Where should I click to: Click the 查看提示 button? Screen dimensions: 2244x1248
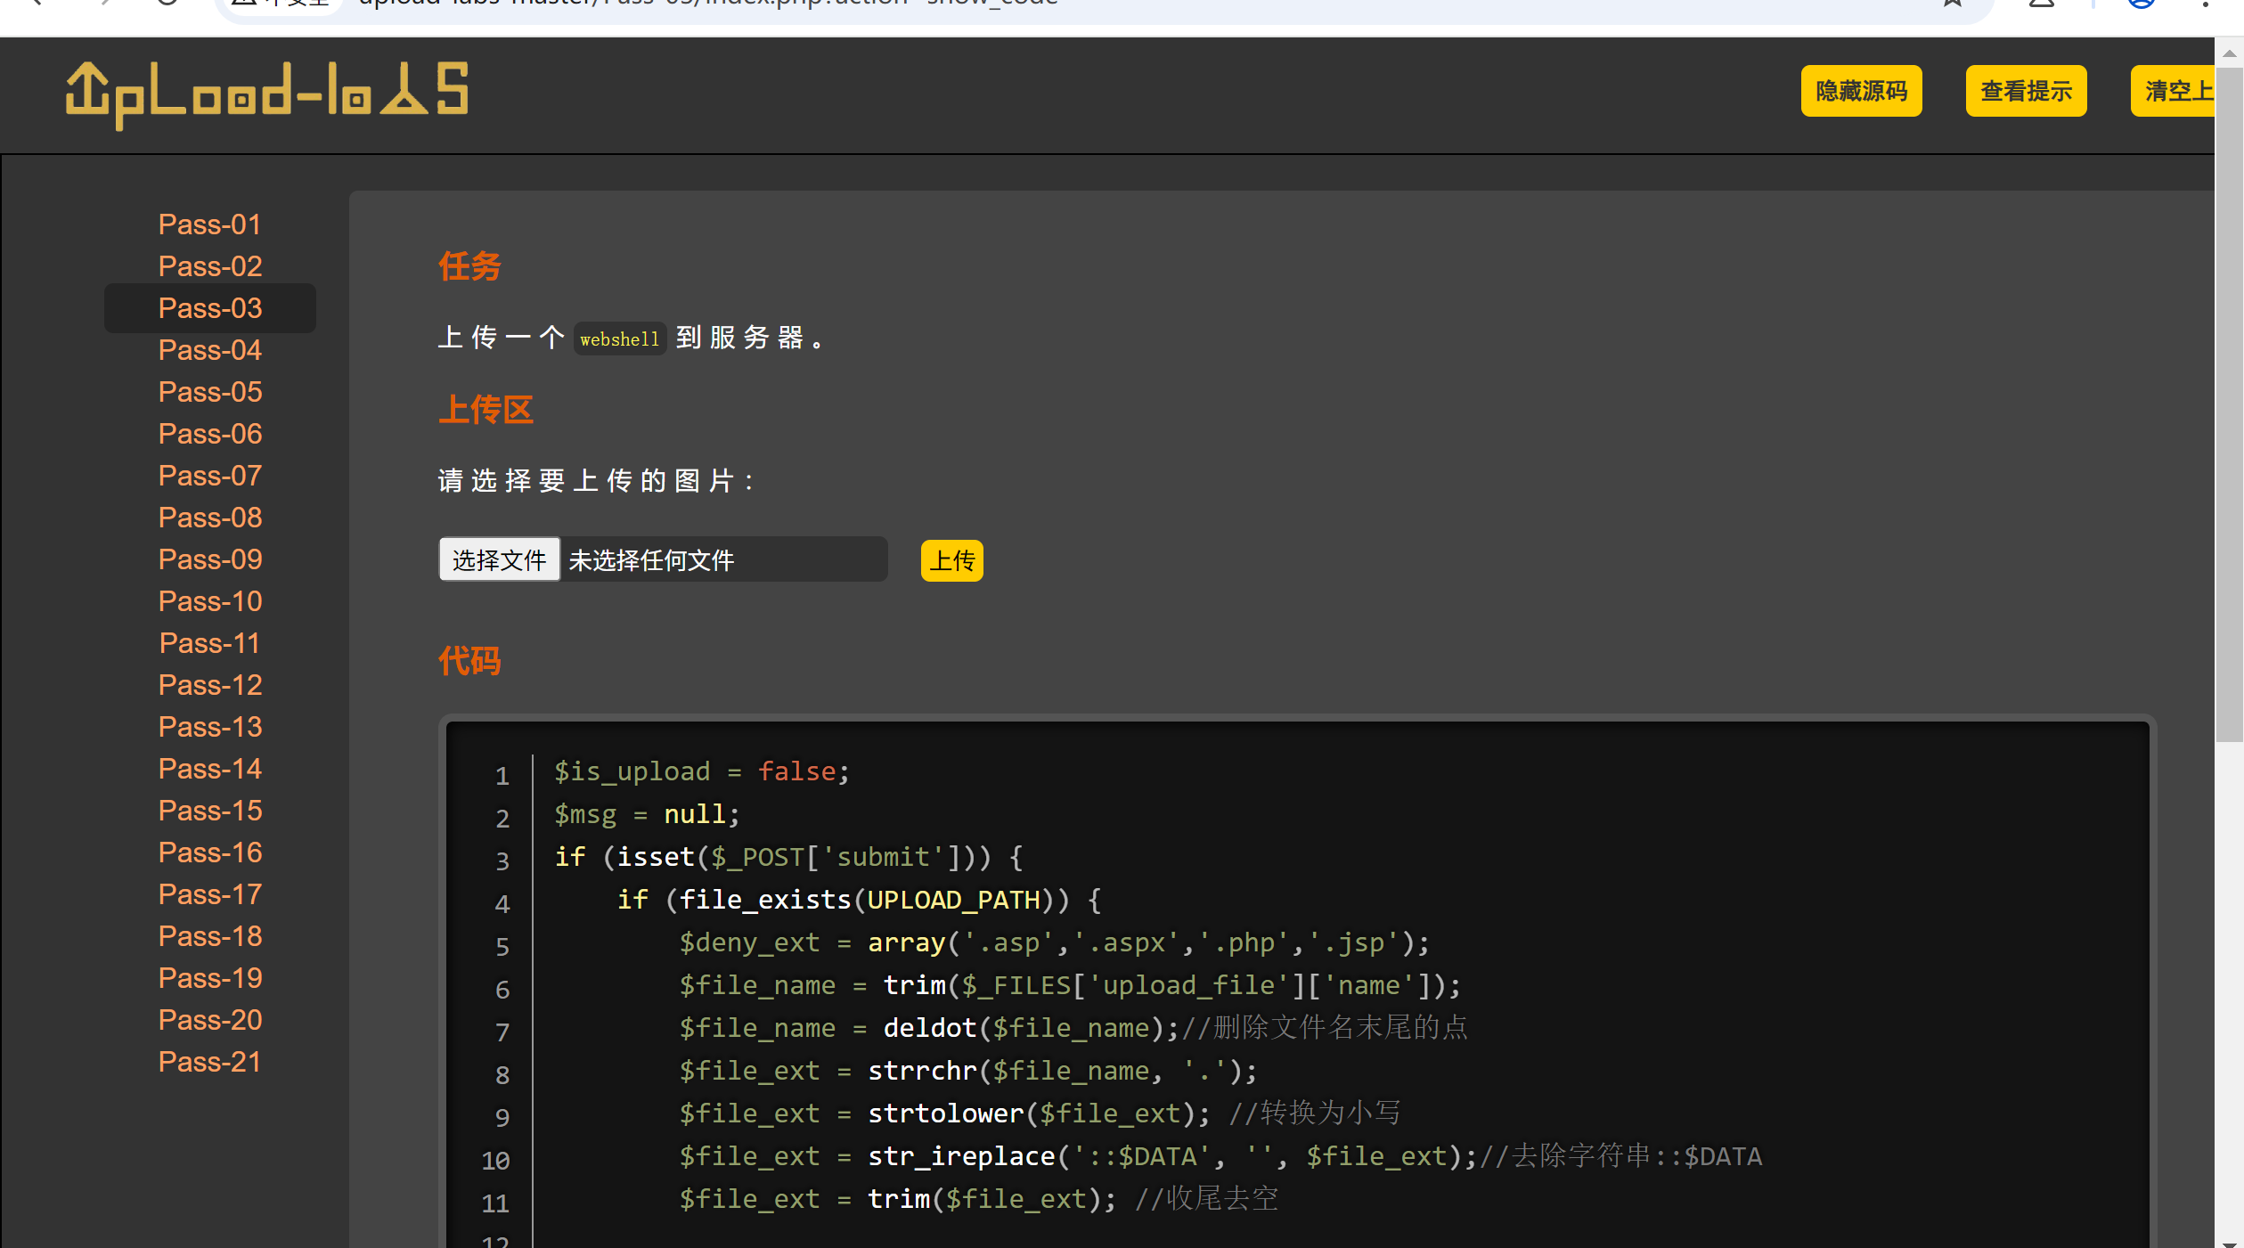click(2026, 91)
